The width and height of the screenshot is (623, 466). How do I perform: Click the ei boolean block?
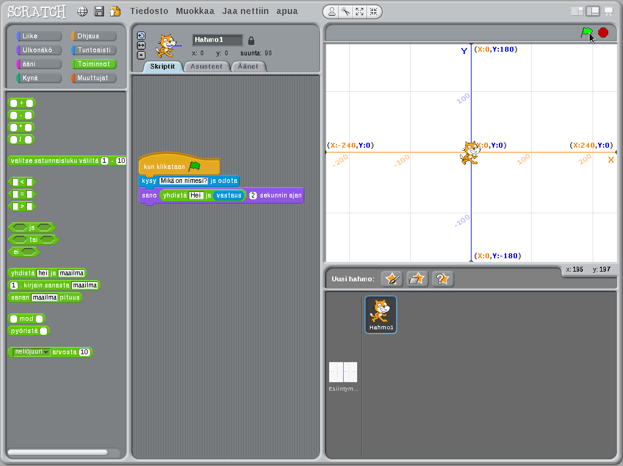24,252
